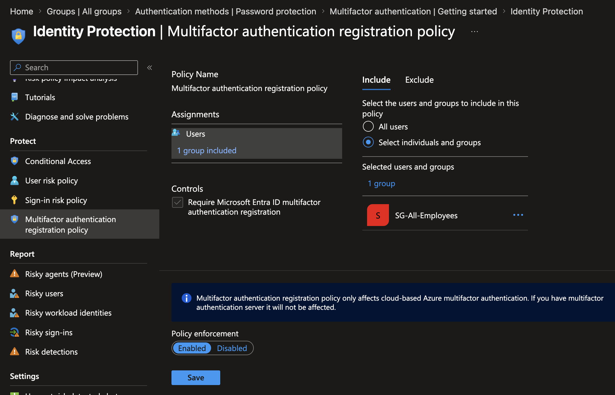Viewport: 615px width, 395px height.
Task: Click the Sign-in risk policy key icon
Action: 14,200
